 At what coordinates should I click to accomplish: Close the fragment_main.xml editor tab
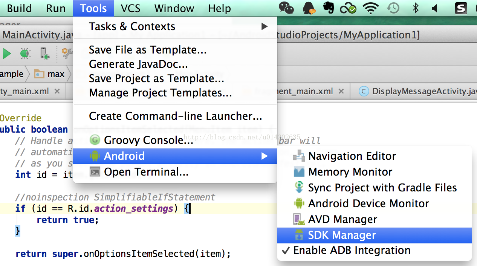(x=341, y=91)
